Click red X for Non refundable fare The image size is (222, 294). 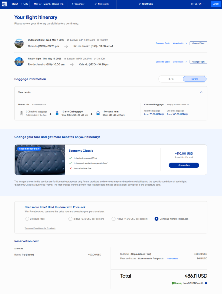71,168
